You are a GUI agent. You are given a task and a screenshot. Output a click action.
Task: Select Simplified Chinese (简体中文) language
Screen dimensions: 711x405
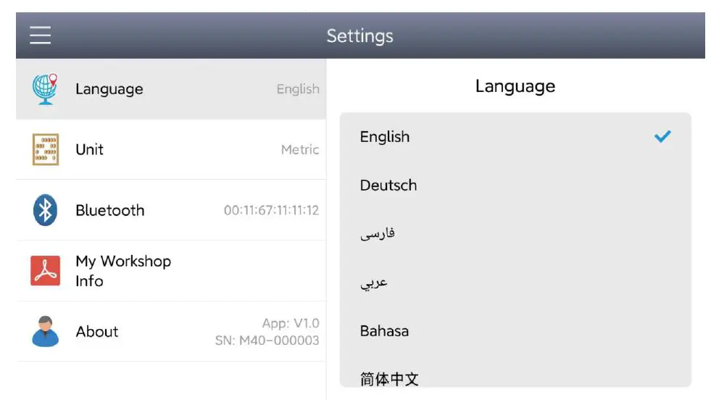click(x=389, y=378)
